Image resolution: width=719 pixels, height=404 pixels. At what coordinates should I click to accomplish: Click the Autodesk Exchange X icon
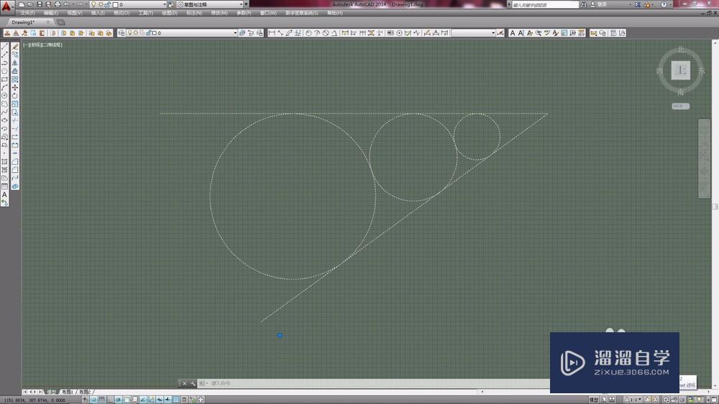coord(637,4)
